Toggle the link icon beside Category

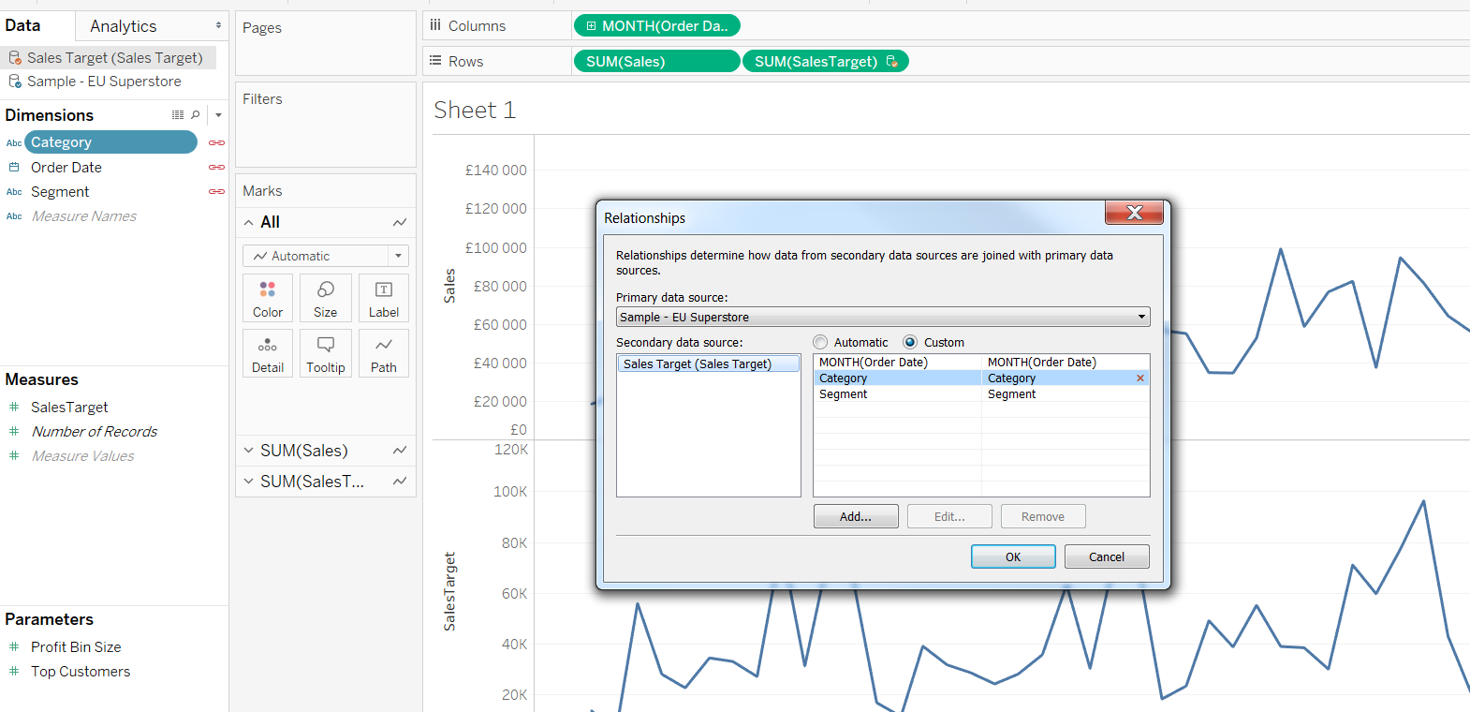(x=216, y=142)
